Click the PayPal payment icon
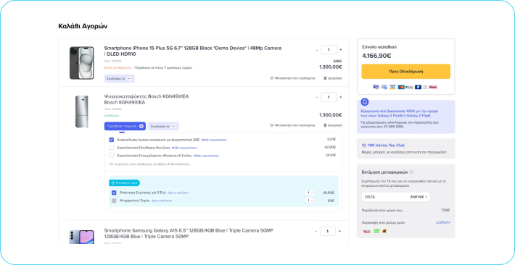This screenshot has height=265, width=515. 418,87
